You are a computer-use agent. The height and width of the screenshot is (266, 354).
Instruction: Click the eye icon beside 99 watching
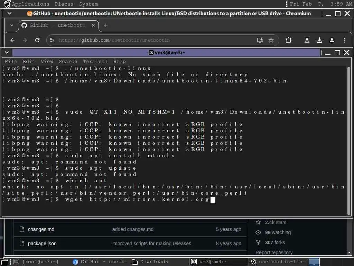pos(258,232)
